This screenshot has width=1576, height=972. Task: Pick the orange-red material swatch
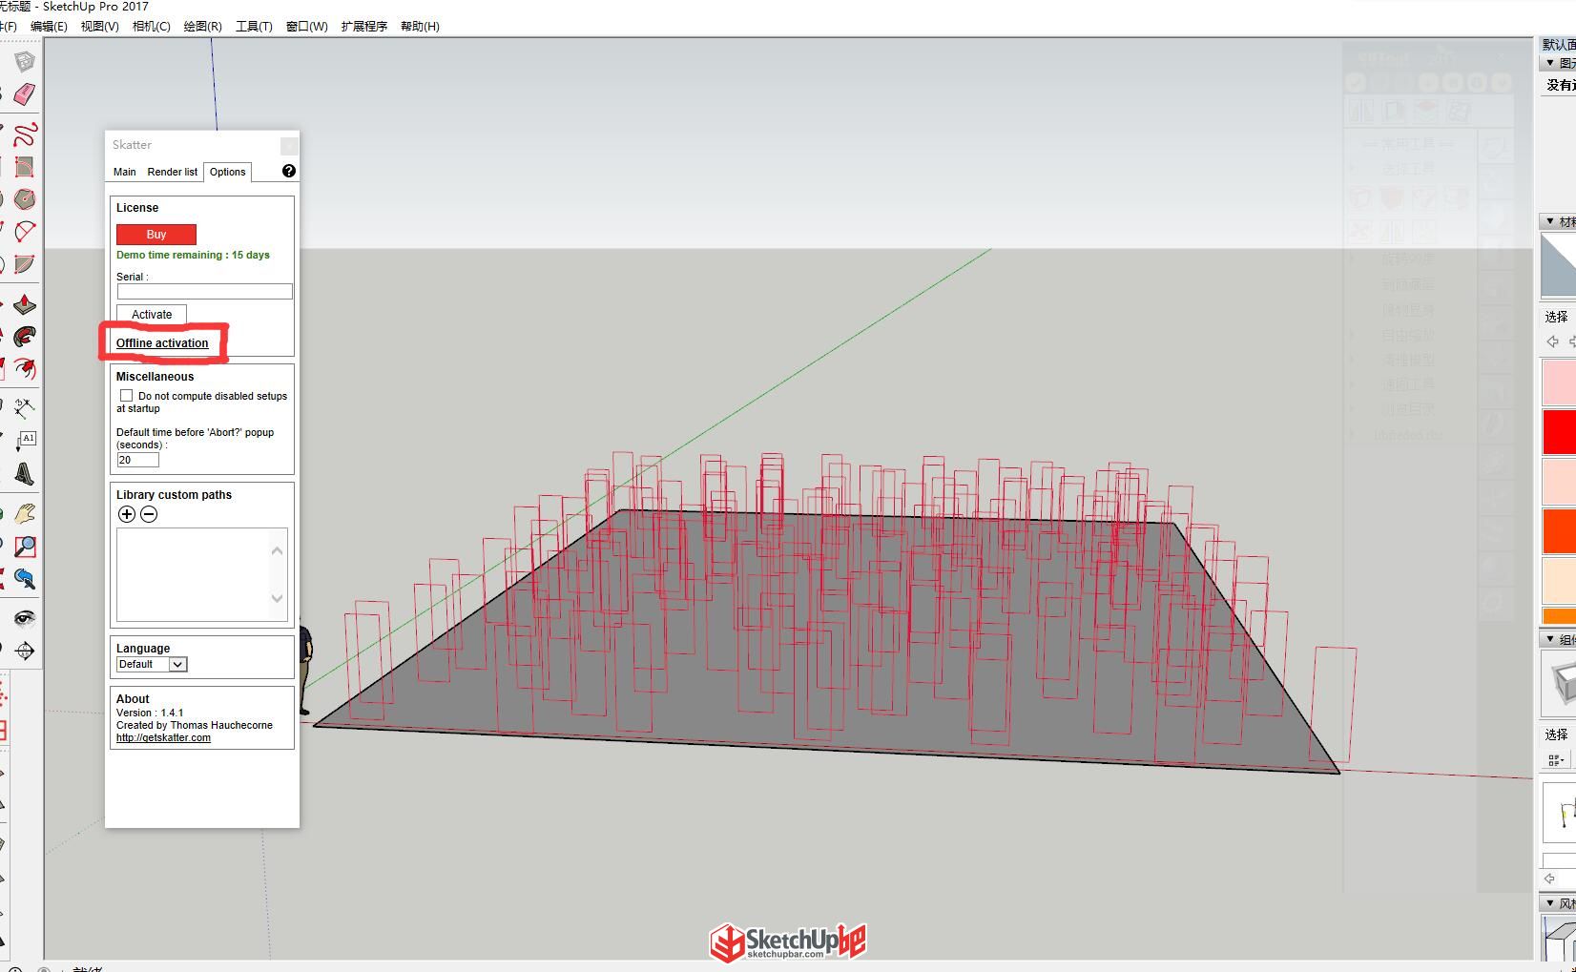pos(1559,530)
